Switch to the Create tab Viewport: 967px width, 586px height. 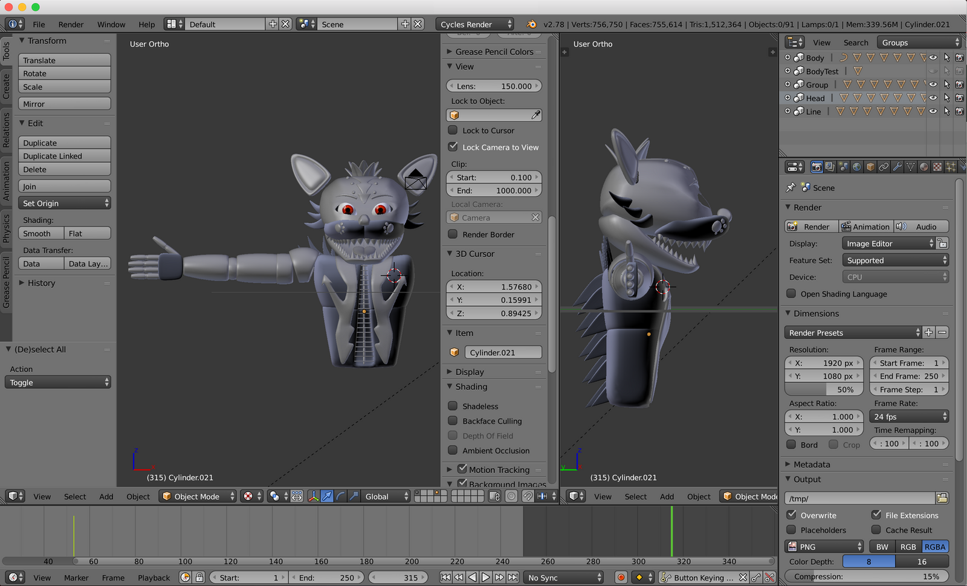pyautogui.click(x=6, y=86)
